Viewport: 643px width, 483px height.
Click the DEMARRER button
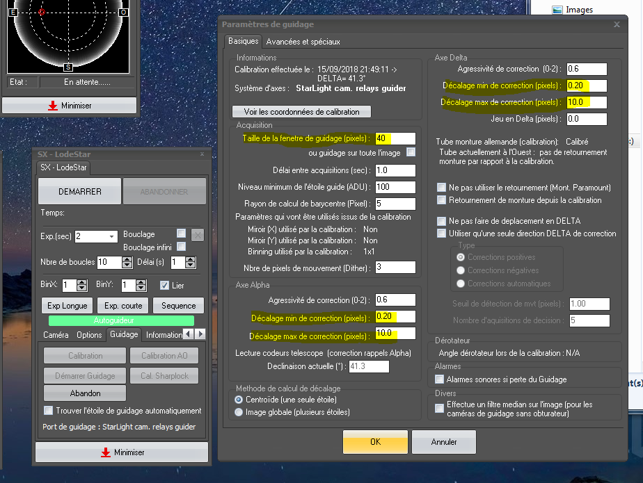click(79, 191)
